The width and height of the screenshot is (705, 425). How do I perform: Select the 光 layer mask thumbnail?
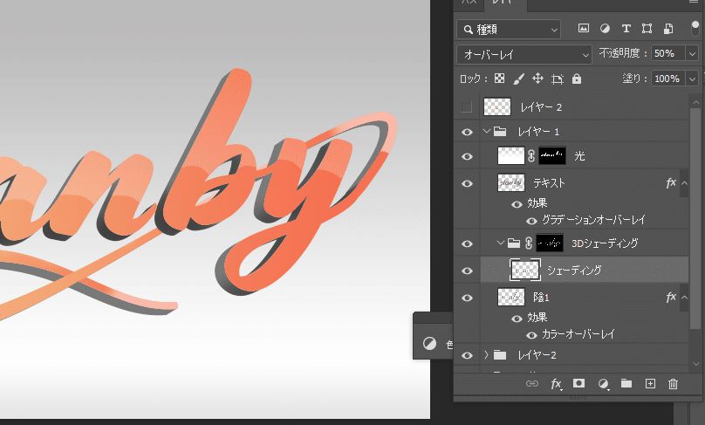551,155
